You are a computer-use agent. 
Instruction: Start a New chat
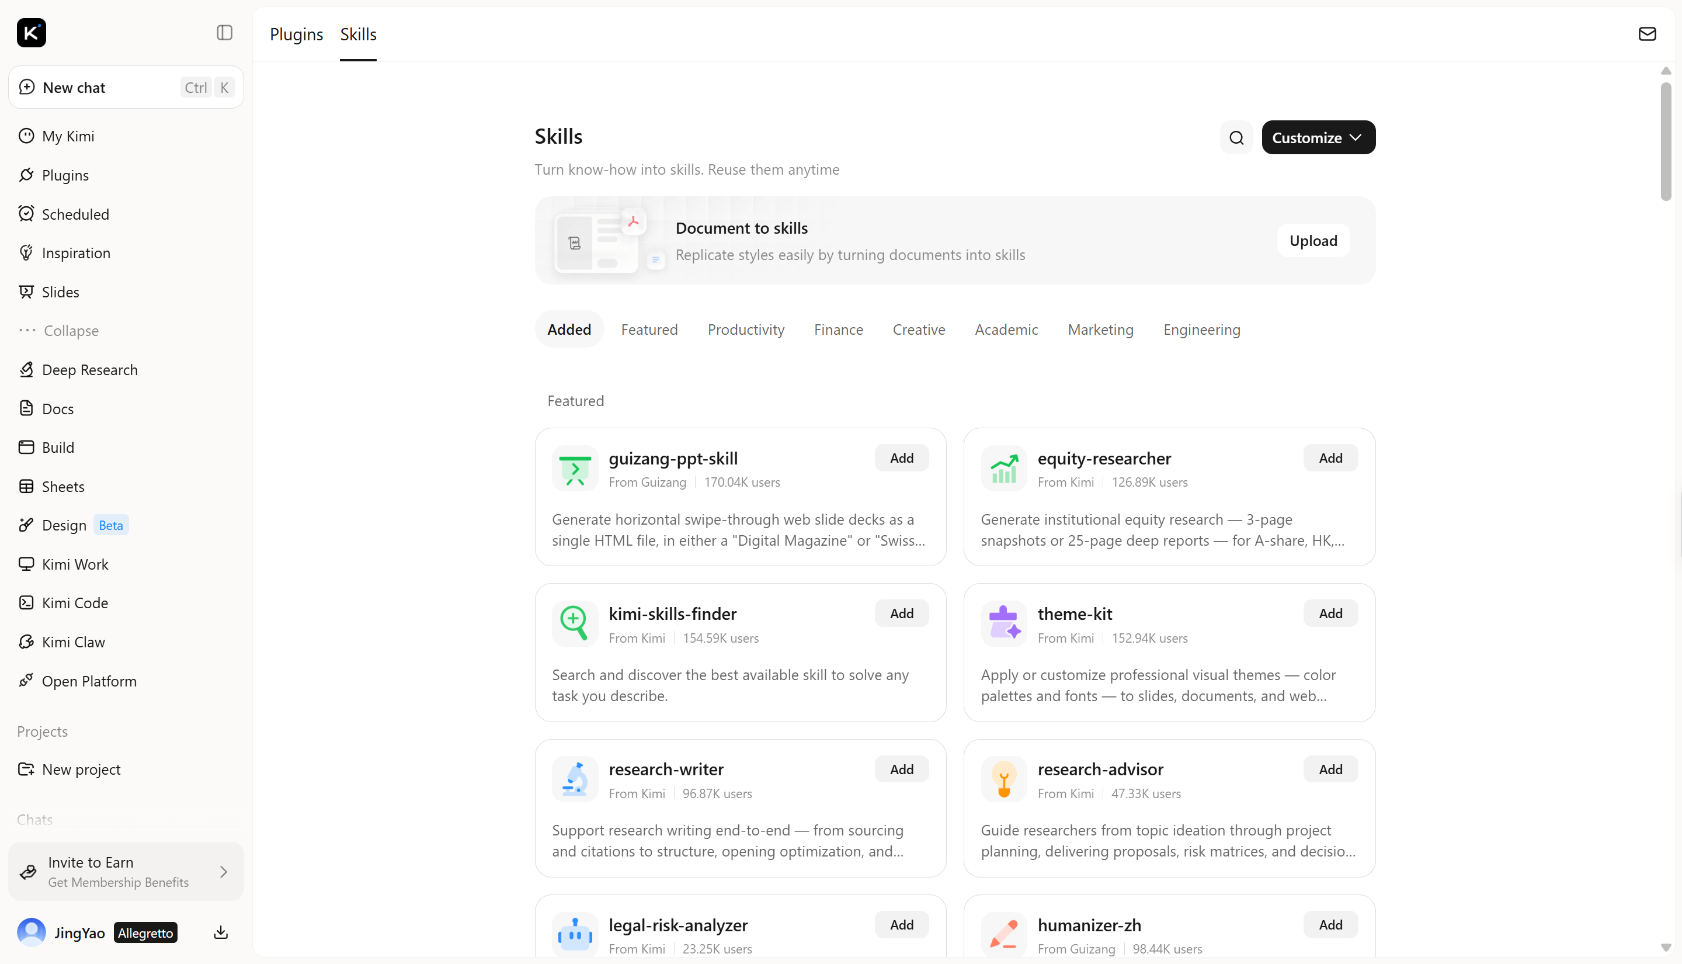tap(126, 88)
